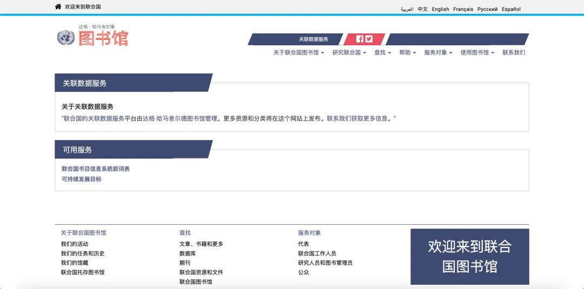Open 联合国书目信息系统叙词表 service
The width and height of the screenshot is (584, 289).
96,169
